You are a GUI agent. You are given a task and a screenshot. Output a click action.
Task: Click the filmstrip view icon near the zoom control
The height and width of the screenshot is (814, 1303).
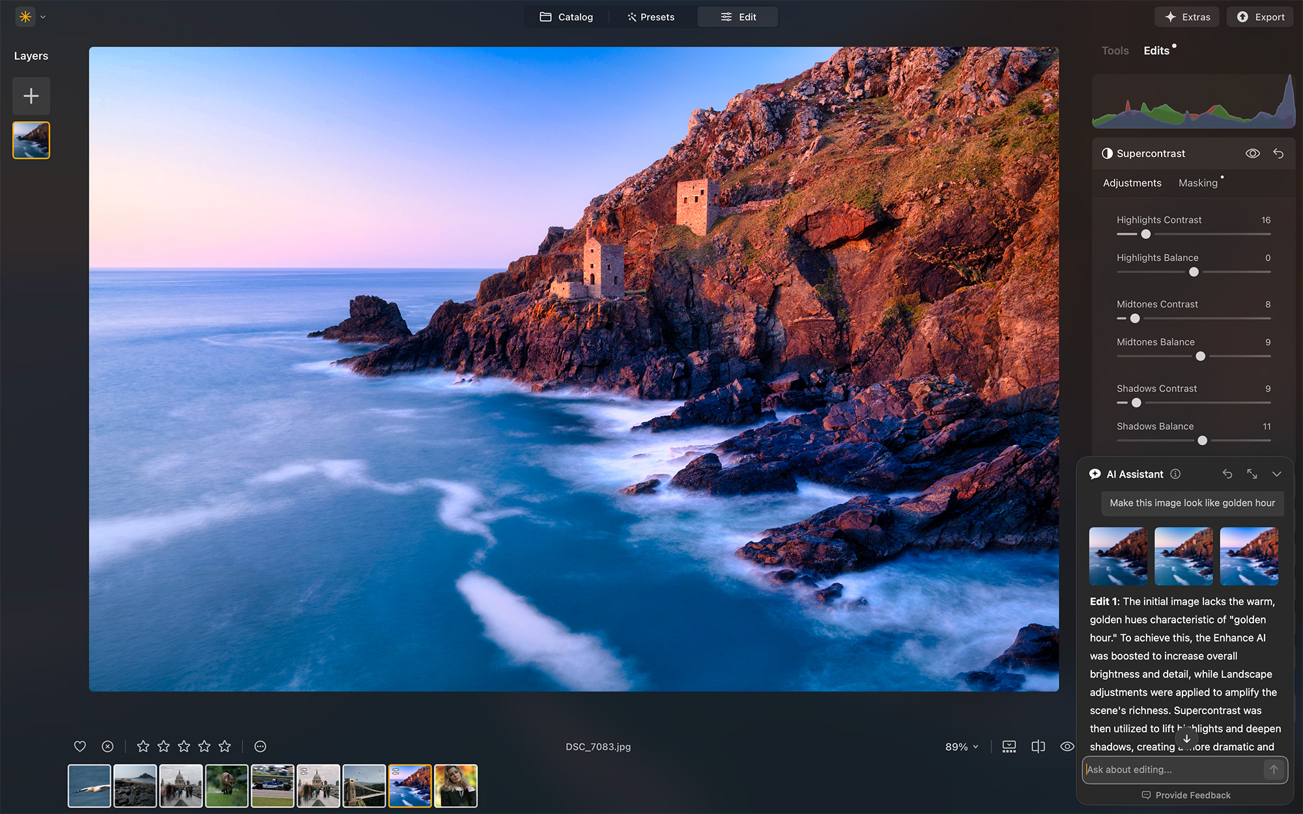tap(1009, 746)
